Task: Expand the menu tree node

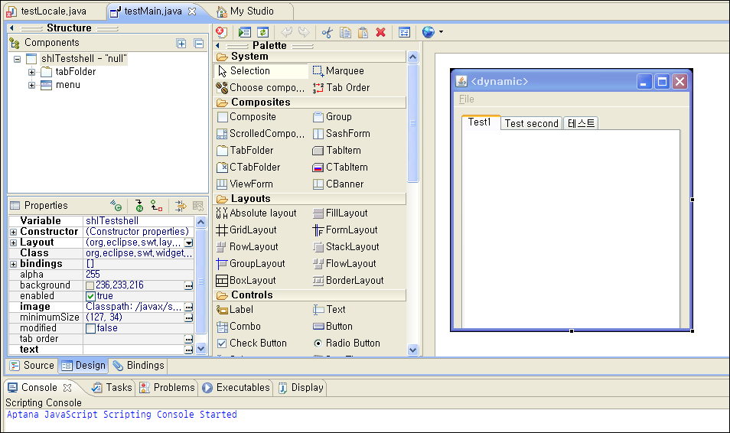Action: [31, 85]
